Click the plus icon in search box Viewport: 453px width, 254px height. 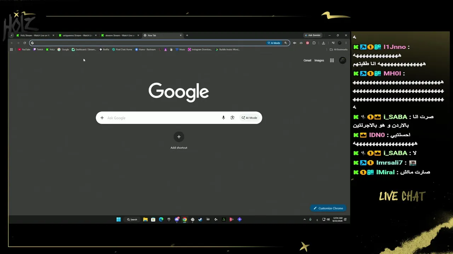click(x=102, y=118)
